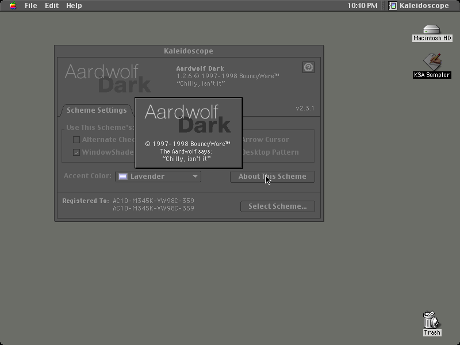Click the Arrow Cursor option label

coord(266,140)
